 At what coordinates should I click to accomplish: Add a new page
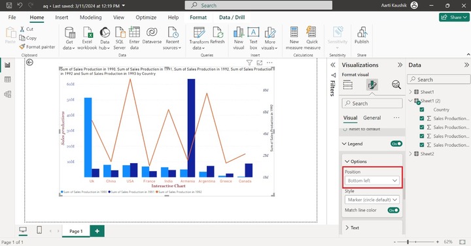tap(97, 231)
